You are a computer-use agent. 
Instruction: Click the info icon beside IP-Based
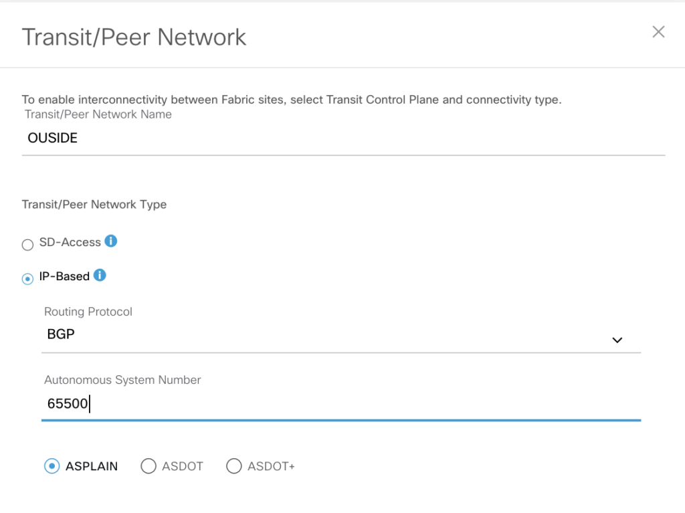[x=100, y=275]
